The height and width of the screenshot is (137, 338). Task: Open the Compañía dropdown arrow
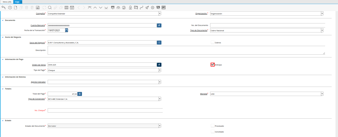pyautogui.click(x=160, y=14)
